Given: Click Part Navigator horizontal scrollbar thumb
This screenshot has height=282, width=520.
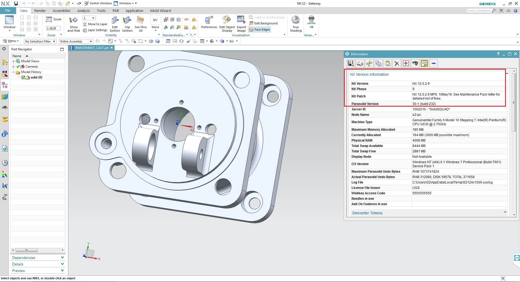Looking at the screenshot, I should (27, 250).
